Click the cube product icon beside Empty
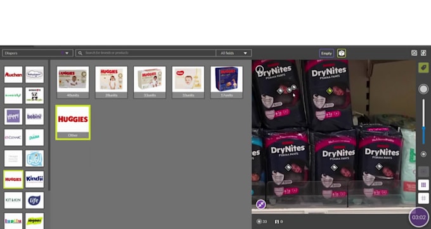 coord(342,53)
